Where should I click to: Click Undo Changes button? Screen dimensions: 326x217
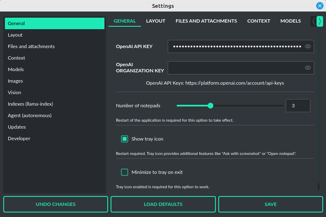(55, 204)
